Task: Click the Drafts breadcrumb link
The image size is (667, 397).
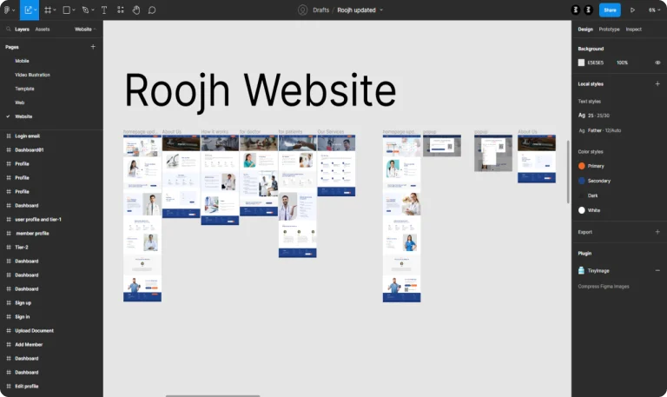Action: pyautogui.click(x=320, y=10)
